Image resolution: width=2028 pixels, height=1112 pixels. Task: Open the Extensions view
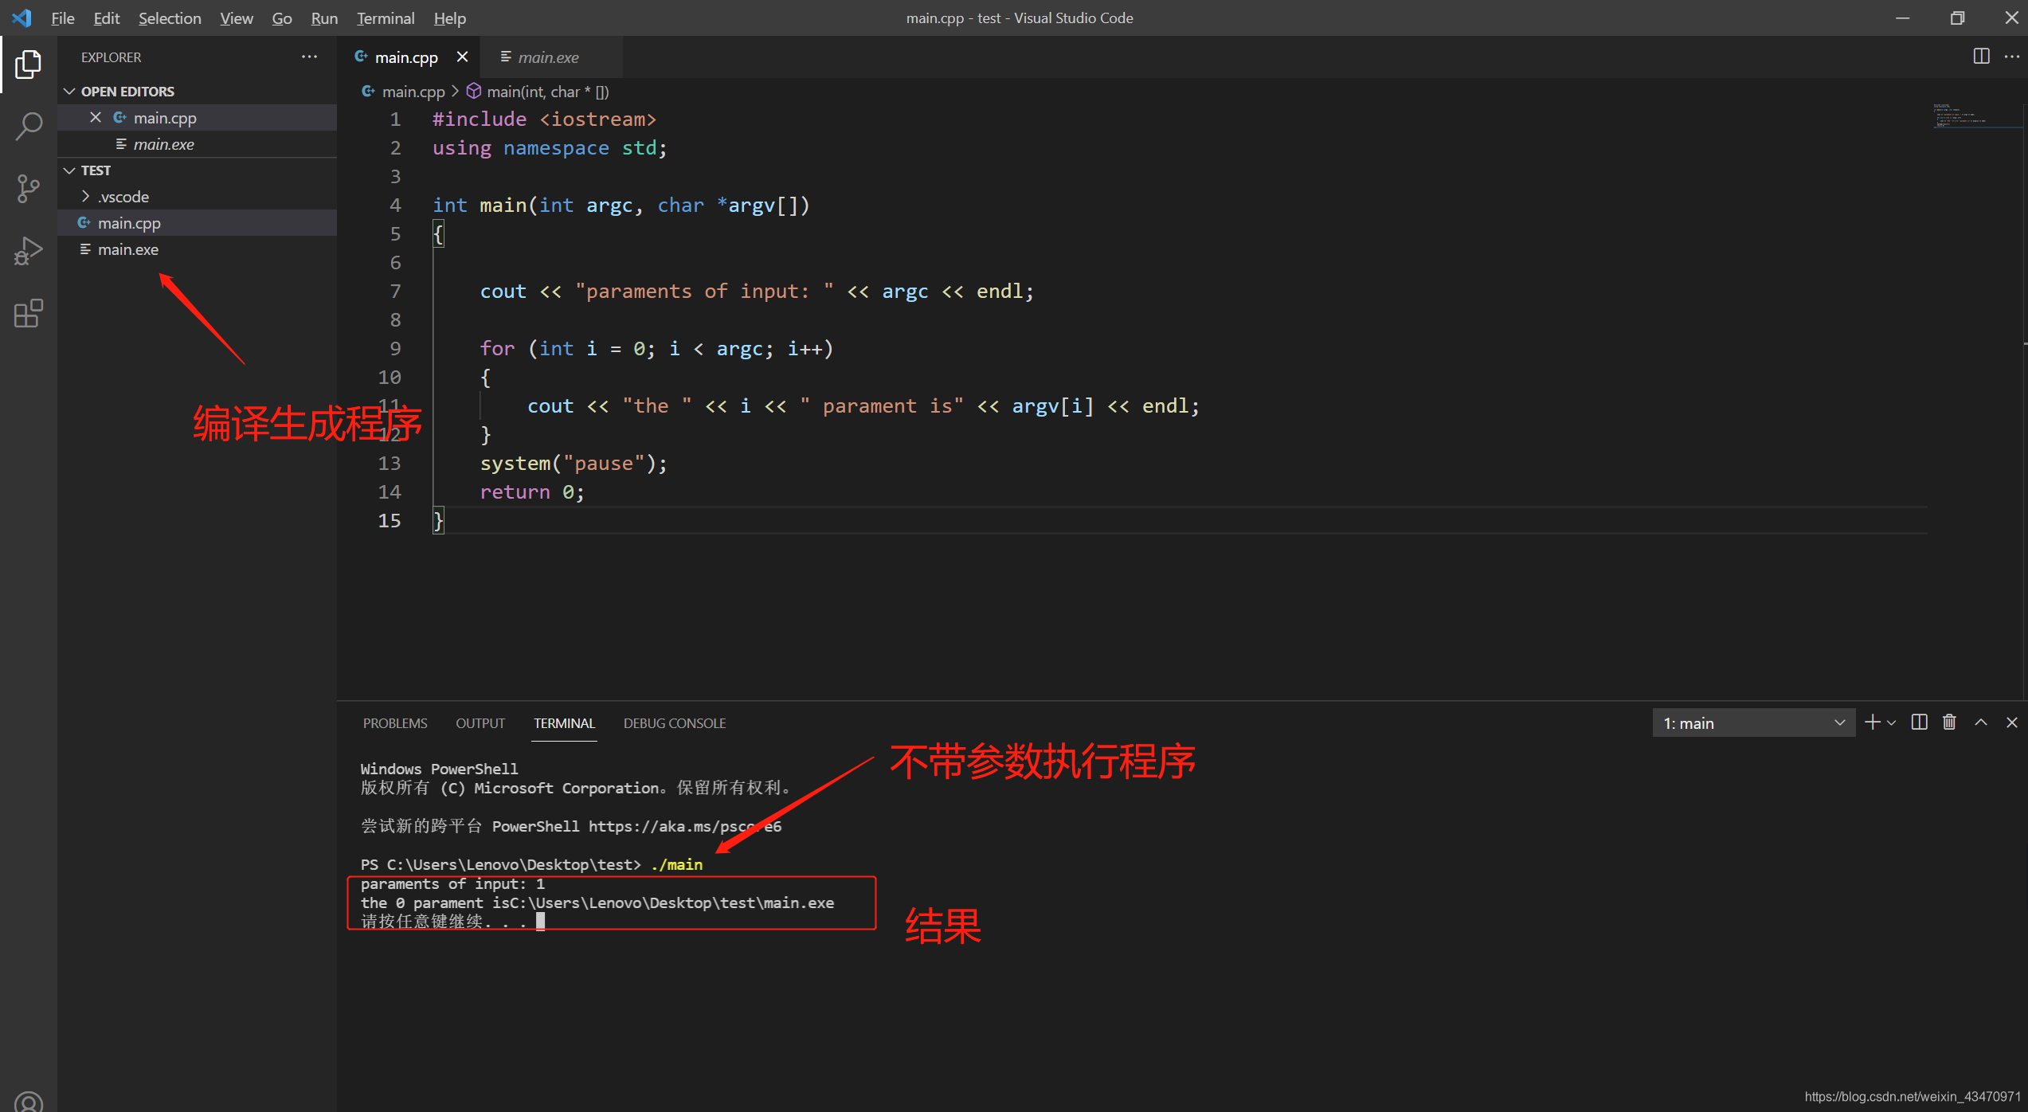pos(29,314)
